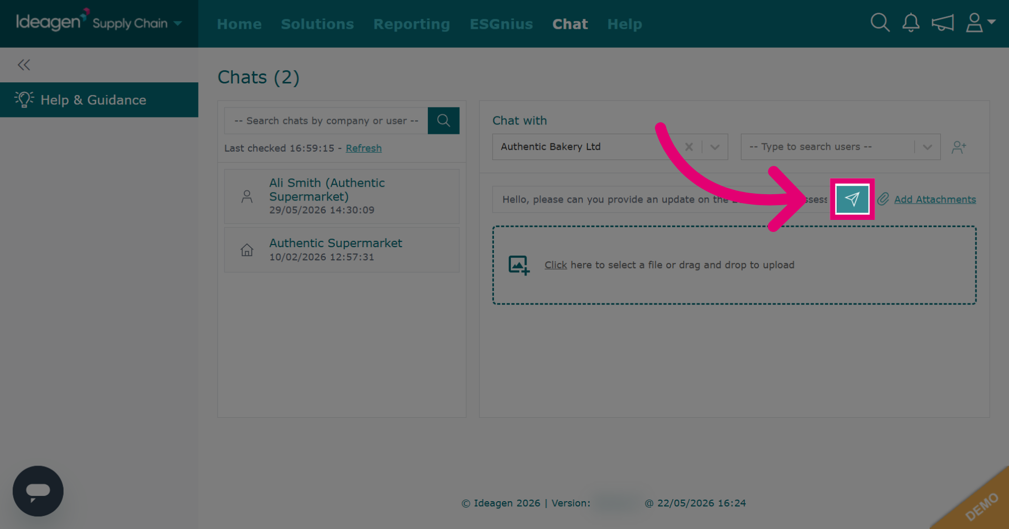1009x529 pixels.
Task: Click the Chats (2) heading
Action: [259, 78]
